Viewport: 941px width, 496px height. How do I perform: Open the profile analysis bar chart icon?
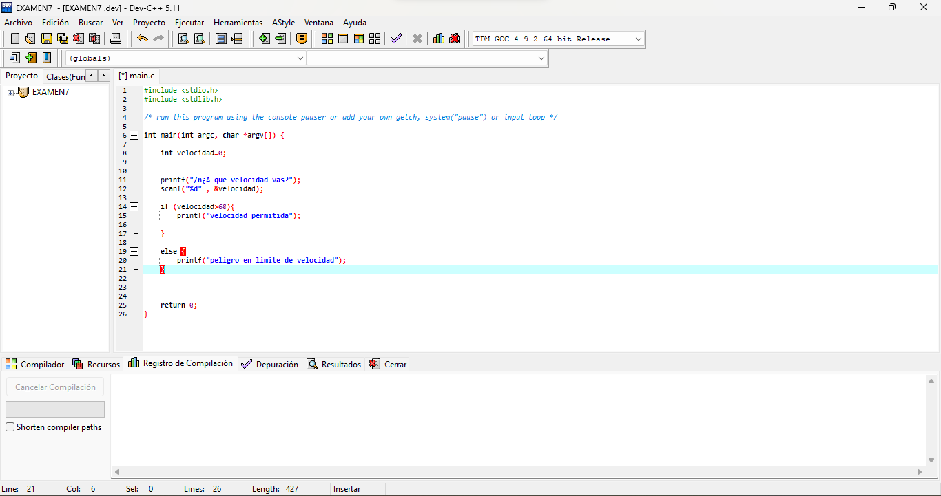439,39
